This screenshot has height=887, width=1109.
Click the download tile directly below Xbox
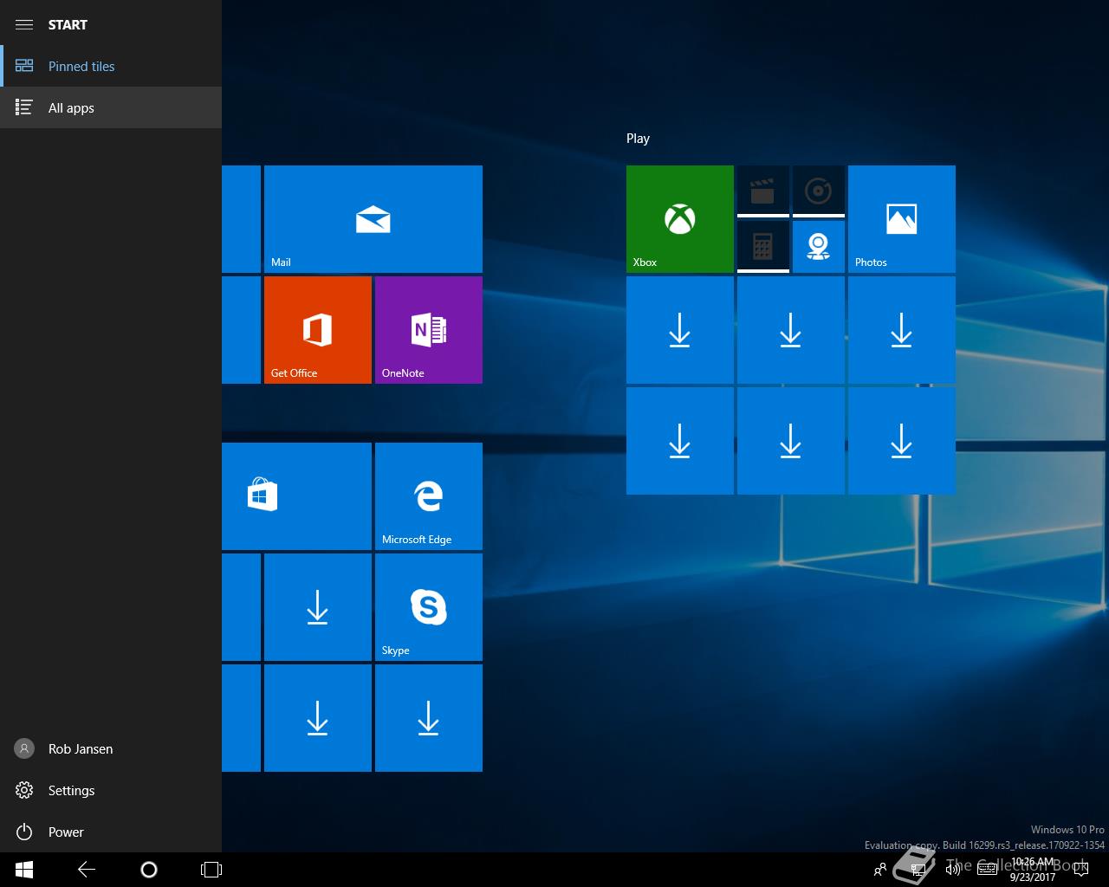[x=680, y=330]
